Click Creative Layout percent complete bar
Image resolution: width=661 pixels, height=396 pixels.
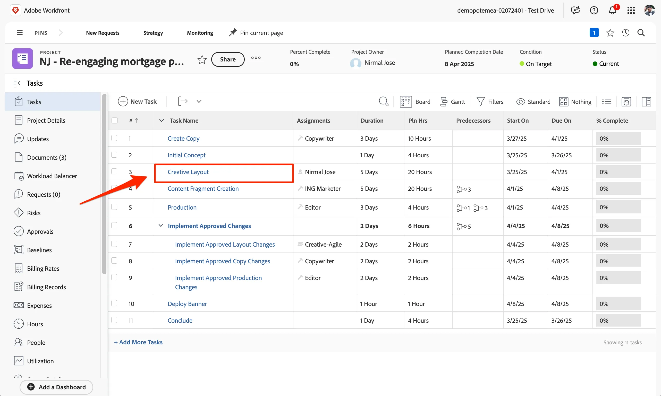click(x=618, y=172)
